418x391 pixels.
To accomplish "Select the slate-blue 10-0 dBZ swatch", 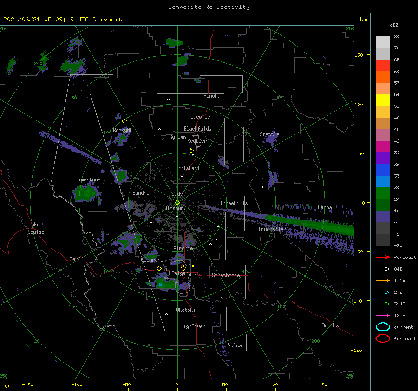I will point(383,217).
